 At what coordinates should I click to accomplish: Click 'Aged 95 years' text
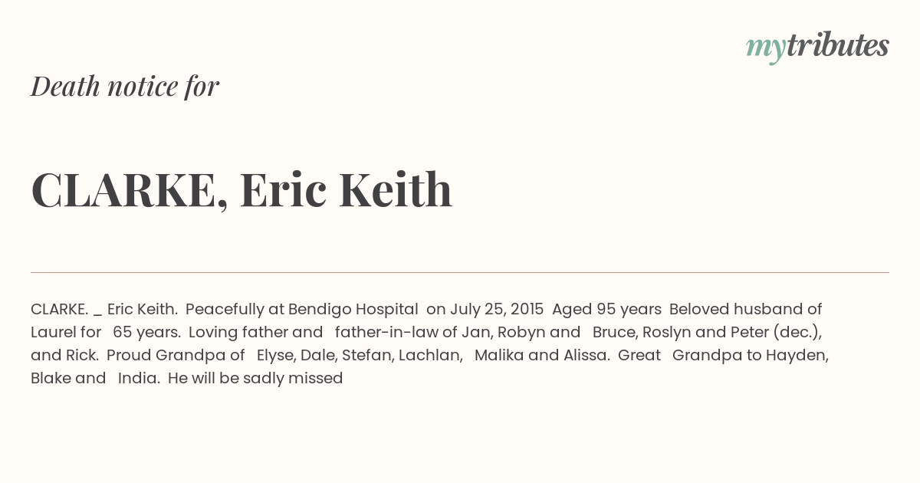[x=606, y=310]
